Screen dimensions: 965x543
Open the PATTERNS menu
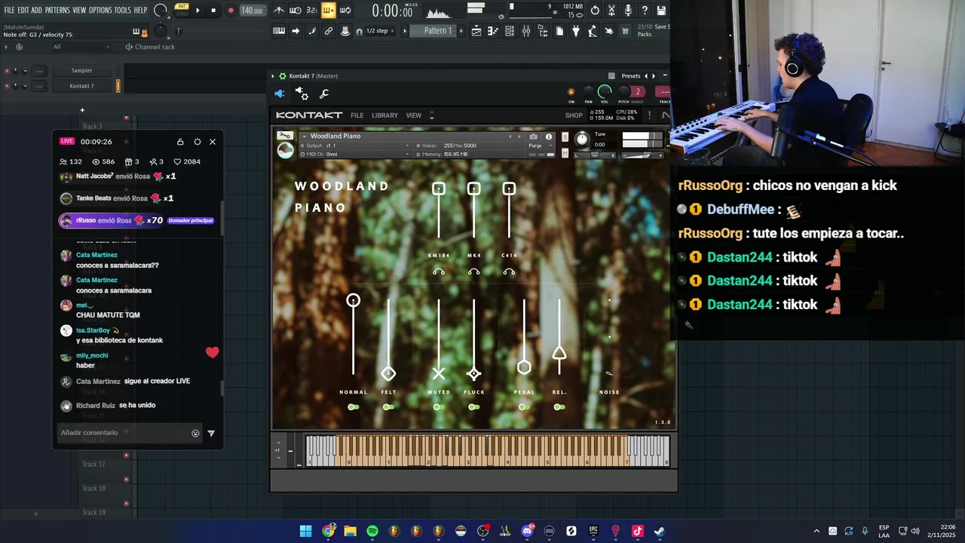[x=57, y=11]
